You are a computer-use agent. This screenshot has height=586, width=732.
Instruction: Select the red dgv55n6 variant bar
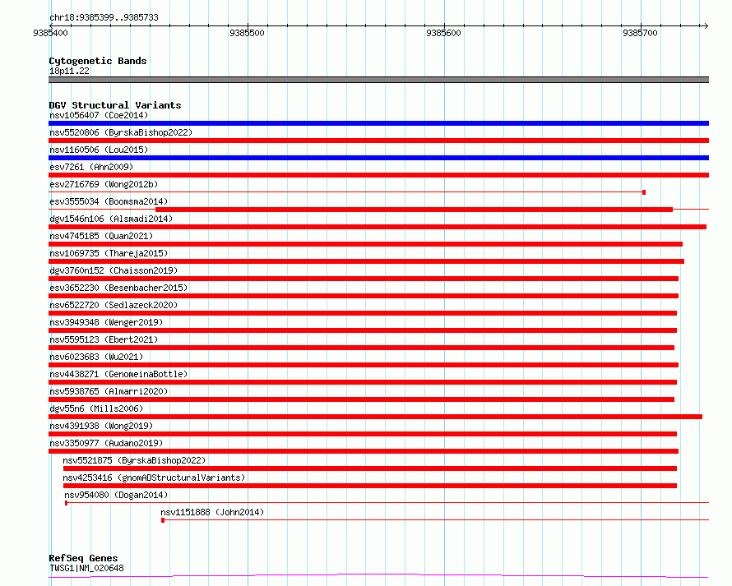(x=375, y=417)
